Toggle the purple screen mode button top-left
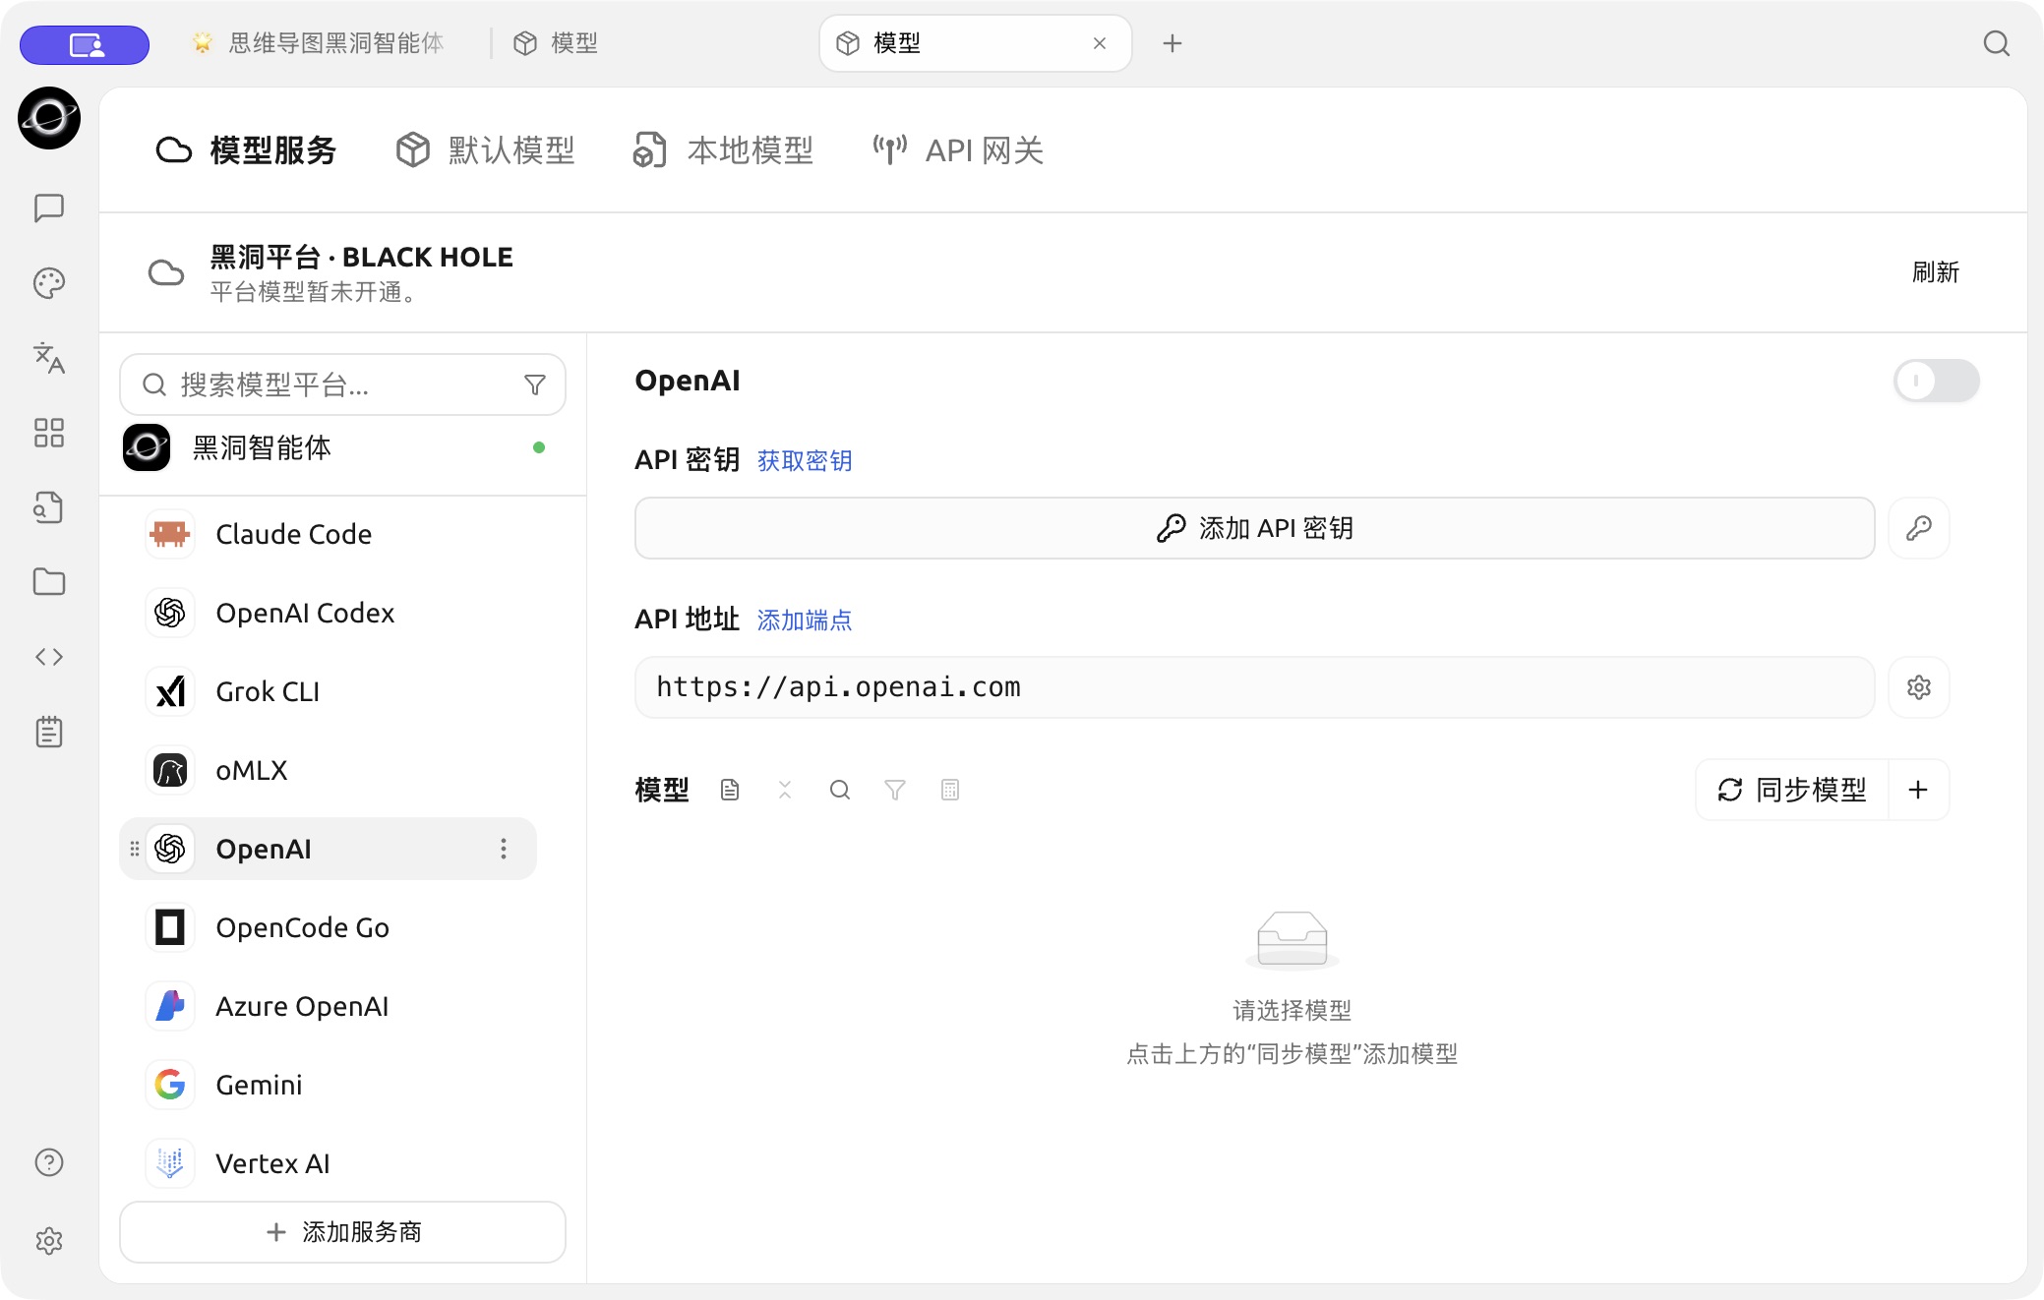Screen dimensions: 2044x1300 click(85, 44)
